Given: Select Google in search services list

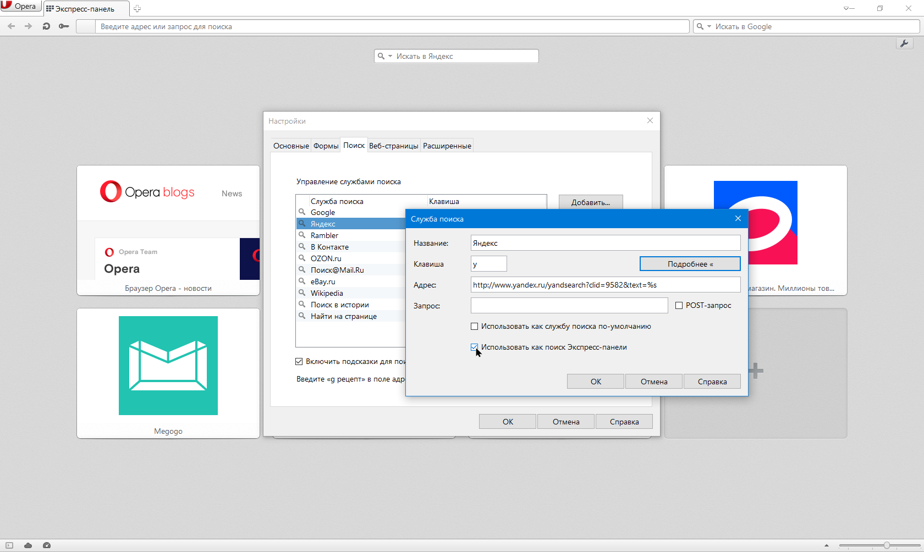Looking at the screenshot, I should [x=351, y=212].
